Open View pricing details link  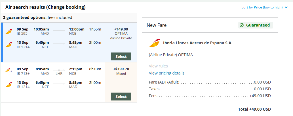166,73
